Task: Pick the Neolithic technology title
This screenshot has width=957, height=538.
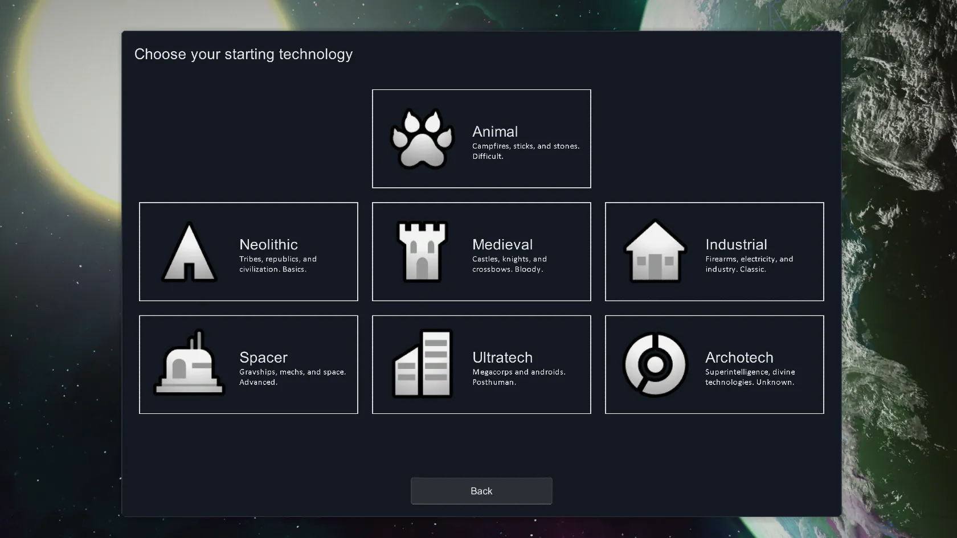Action: point(268,244)
